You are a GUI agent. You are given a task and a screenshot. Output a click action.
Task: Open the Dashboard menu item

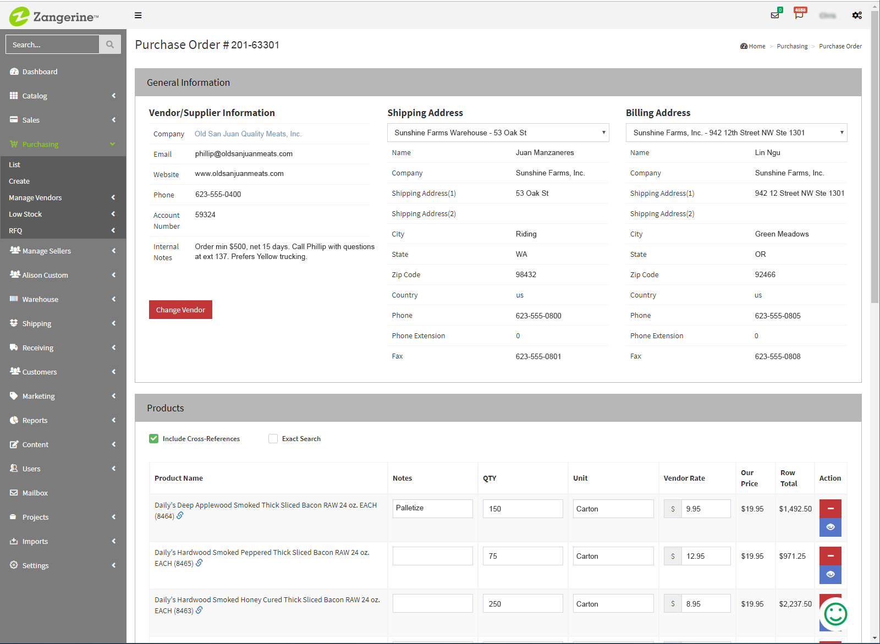click(63, 71)
